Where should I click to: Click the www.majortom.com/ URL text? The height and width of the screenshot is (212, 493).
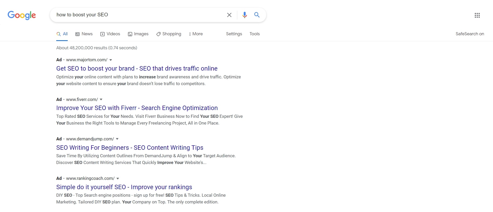(x=87, y=60)
